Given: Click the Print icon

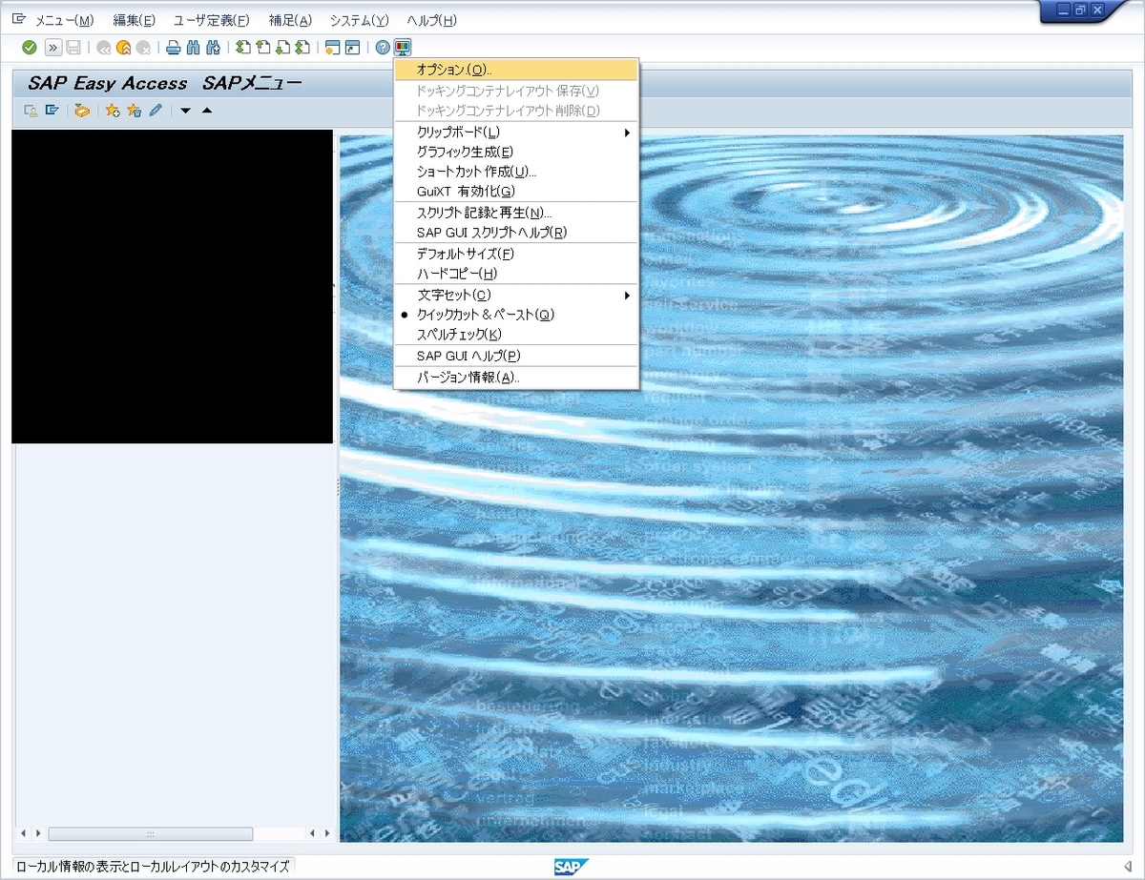Looking at the screenshot, I should (173, 48).
